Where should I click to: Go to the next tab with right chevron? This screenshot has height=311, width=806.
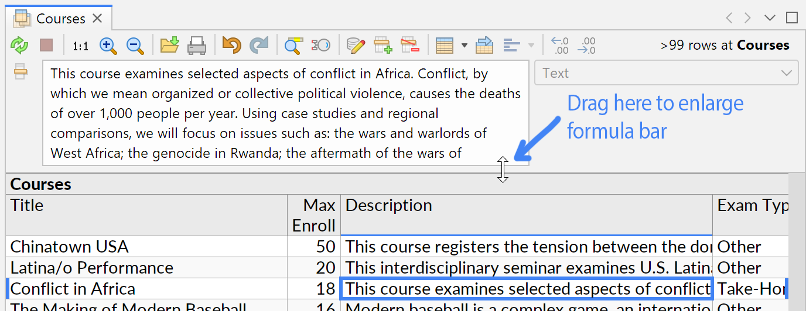point(747,18)
